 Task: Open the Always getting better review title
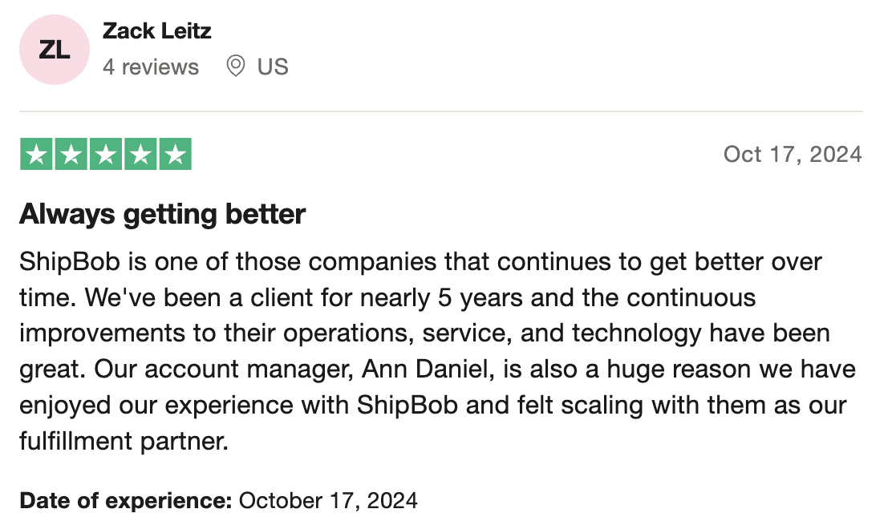tap(163, 215)
